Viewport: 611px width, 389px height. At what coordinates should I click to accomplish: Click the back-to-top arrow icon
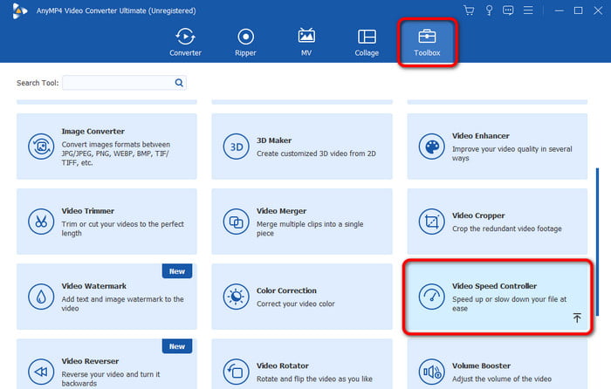click(x=577, y=317)
